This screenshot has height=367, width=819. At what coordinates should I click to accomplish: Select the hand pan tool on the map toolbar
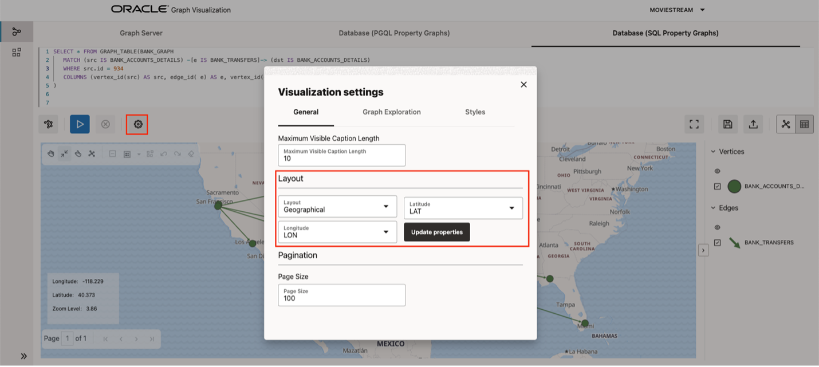point(51,153)
